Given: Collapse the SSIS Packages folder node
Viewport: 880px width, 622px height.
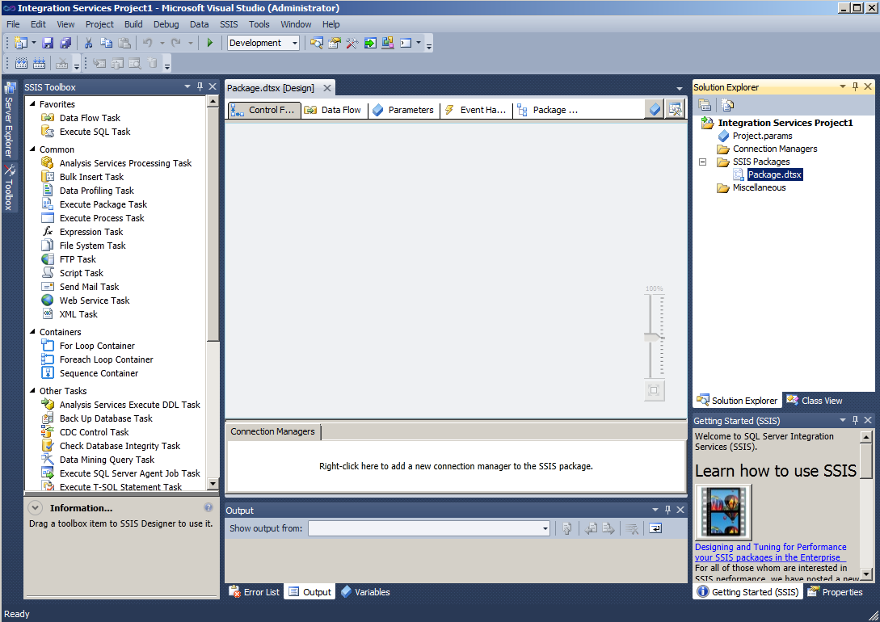Looking at the screenshot, I should [x=702, y=162].
